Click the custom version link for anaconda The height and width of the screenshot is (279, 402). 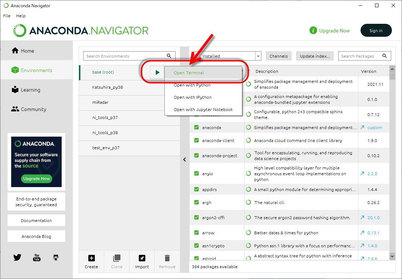pos(375,128)
